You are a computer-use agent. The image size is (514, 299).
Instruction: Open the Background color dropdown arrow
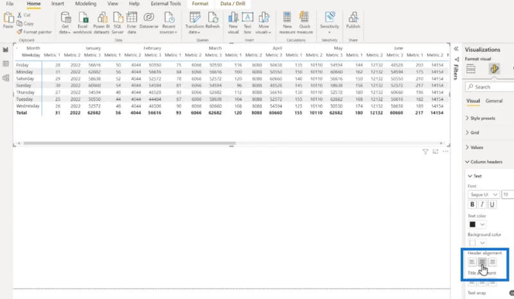tap(483, 243)
